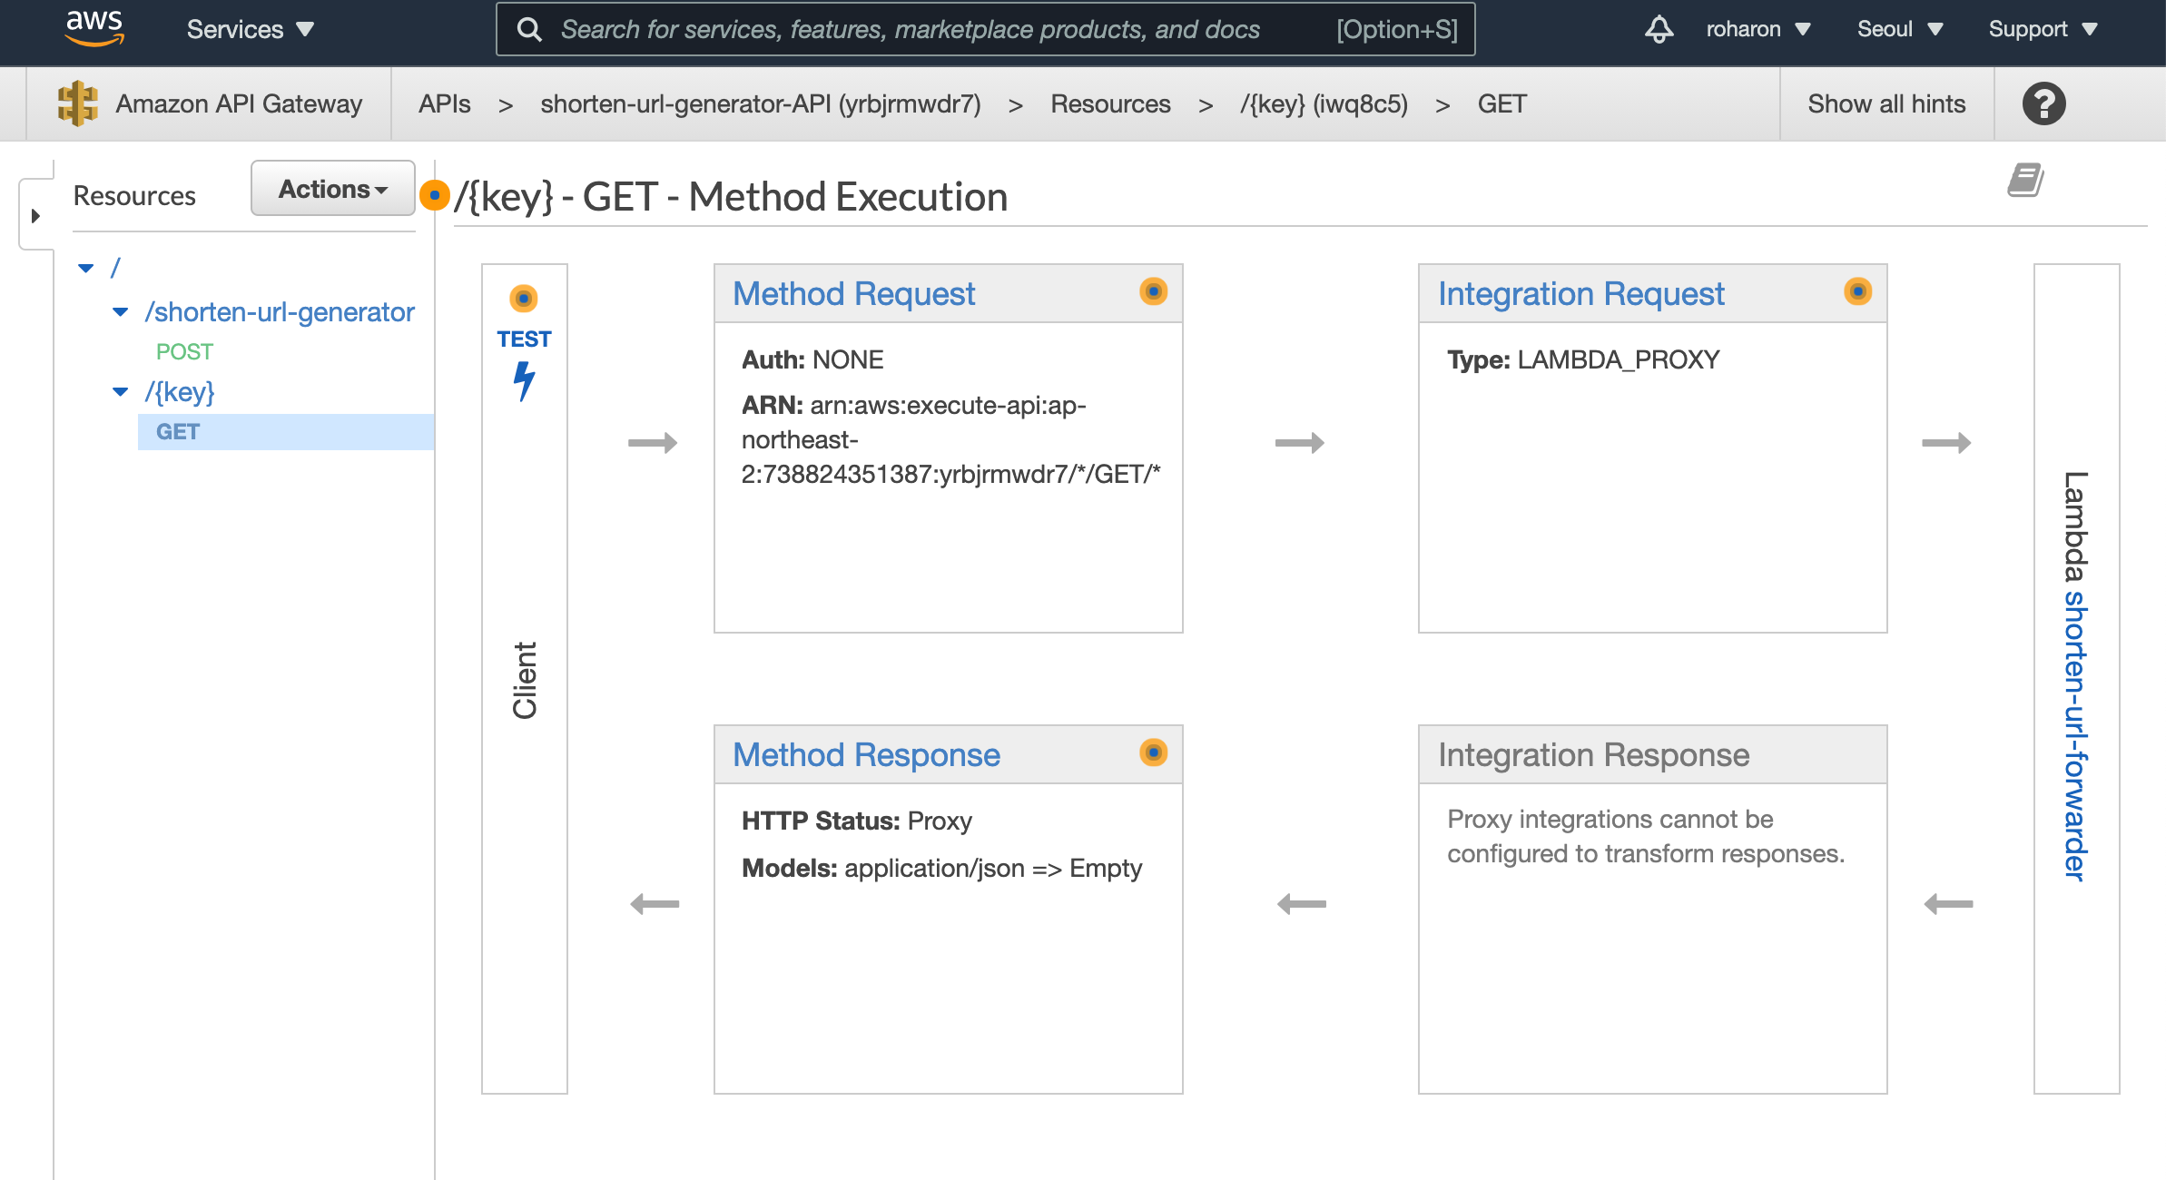Image resolution: width=2166 pixels, height=1180 pixels.
Task: Click the Show all hints button
Action: [x=1885, y=103]
